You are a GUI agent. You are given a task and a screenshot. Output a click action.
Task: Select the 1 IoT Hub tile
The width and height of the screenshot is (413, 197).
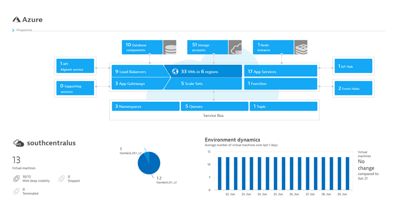click(x=354, y=66)
